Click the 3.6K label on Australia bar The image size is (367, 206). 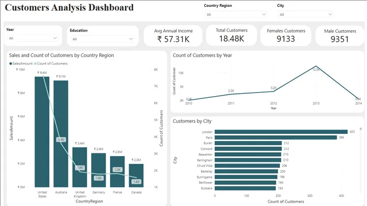pos(61,140)
